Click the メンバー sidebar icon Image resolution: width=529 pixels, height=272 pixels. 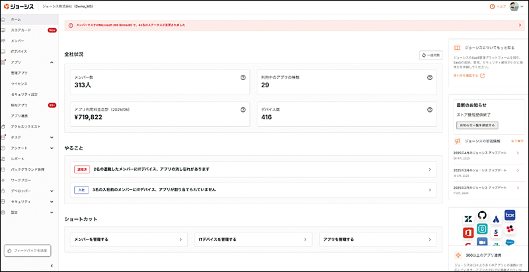tap(5, 41)
